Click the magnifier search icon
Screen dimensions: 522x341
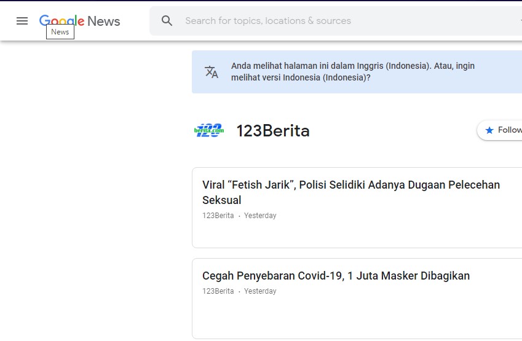point(167,21)
